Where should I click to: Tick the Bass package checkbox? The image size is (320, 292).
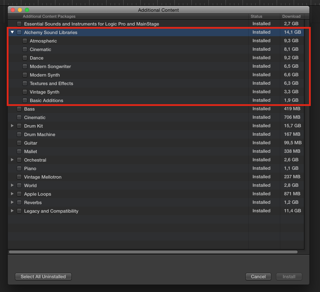click(x=19, y=109)
